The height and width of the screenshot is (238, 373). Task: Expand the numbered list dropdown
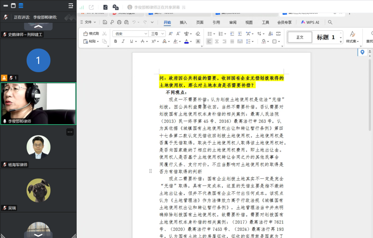(x=225, y=34)
